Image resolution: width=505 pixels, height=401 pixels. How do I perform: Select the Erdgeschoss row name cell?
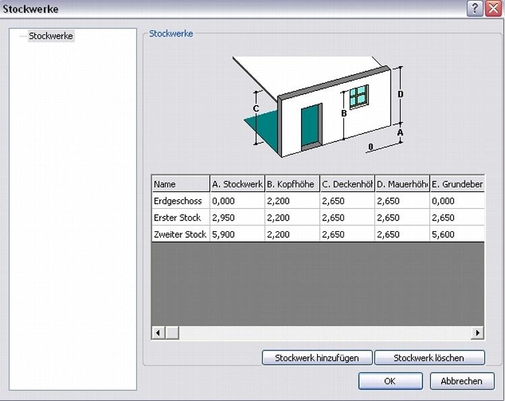click(180, 201)
